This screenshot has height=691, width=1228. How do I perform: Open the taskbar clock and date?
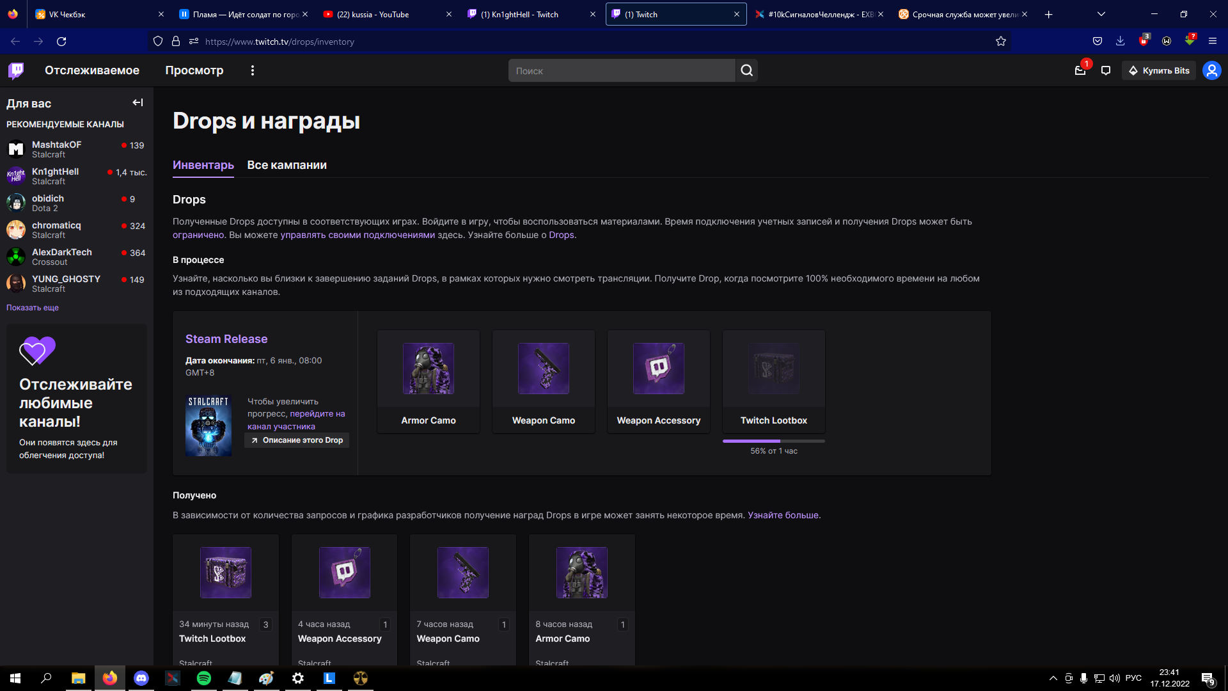(x=1170, y=678)
